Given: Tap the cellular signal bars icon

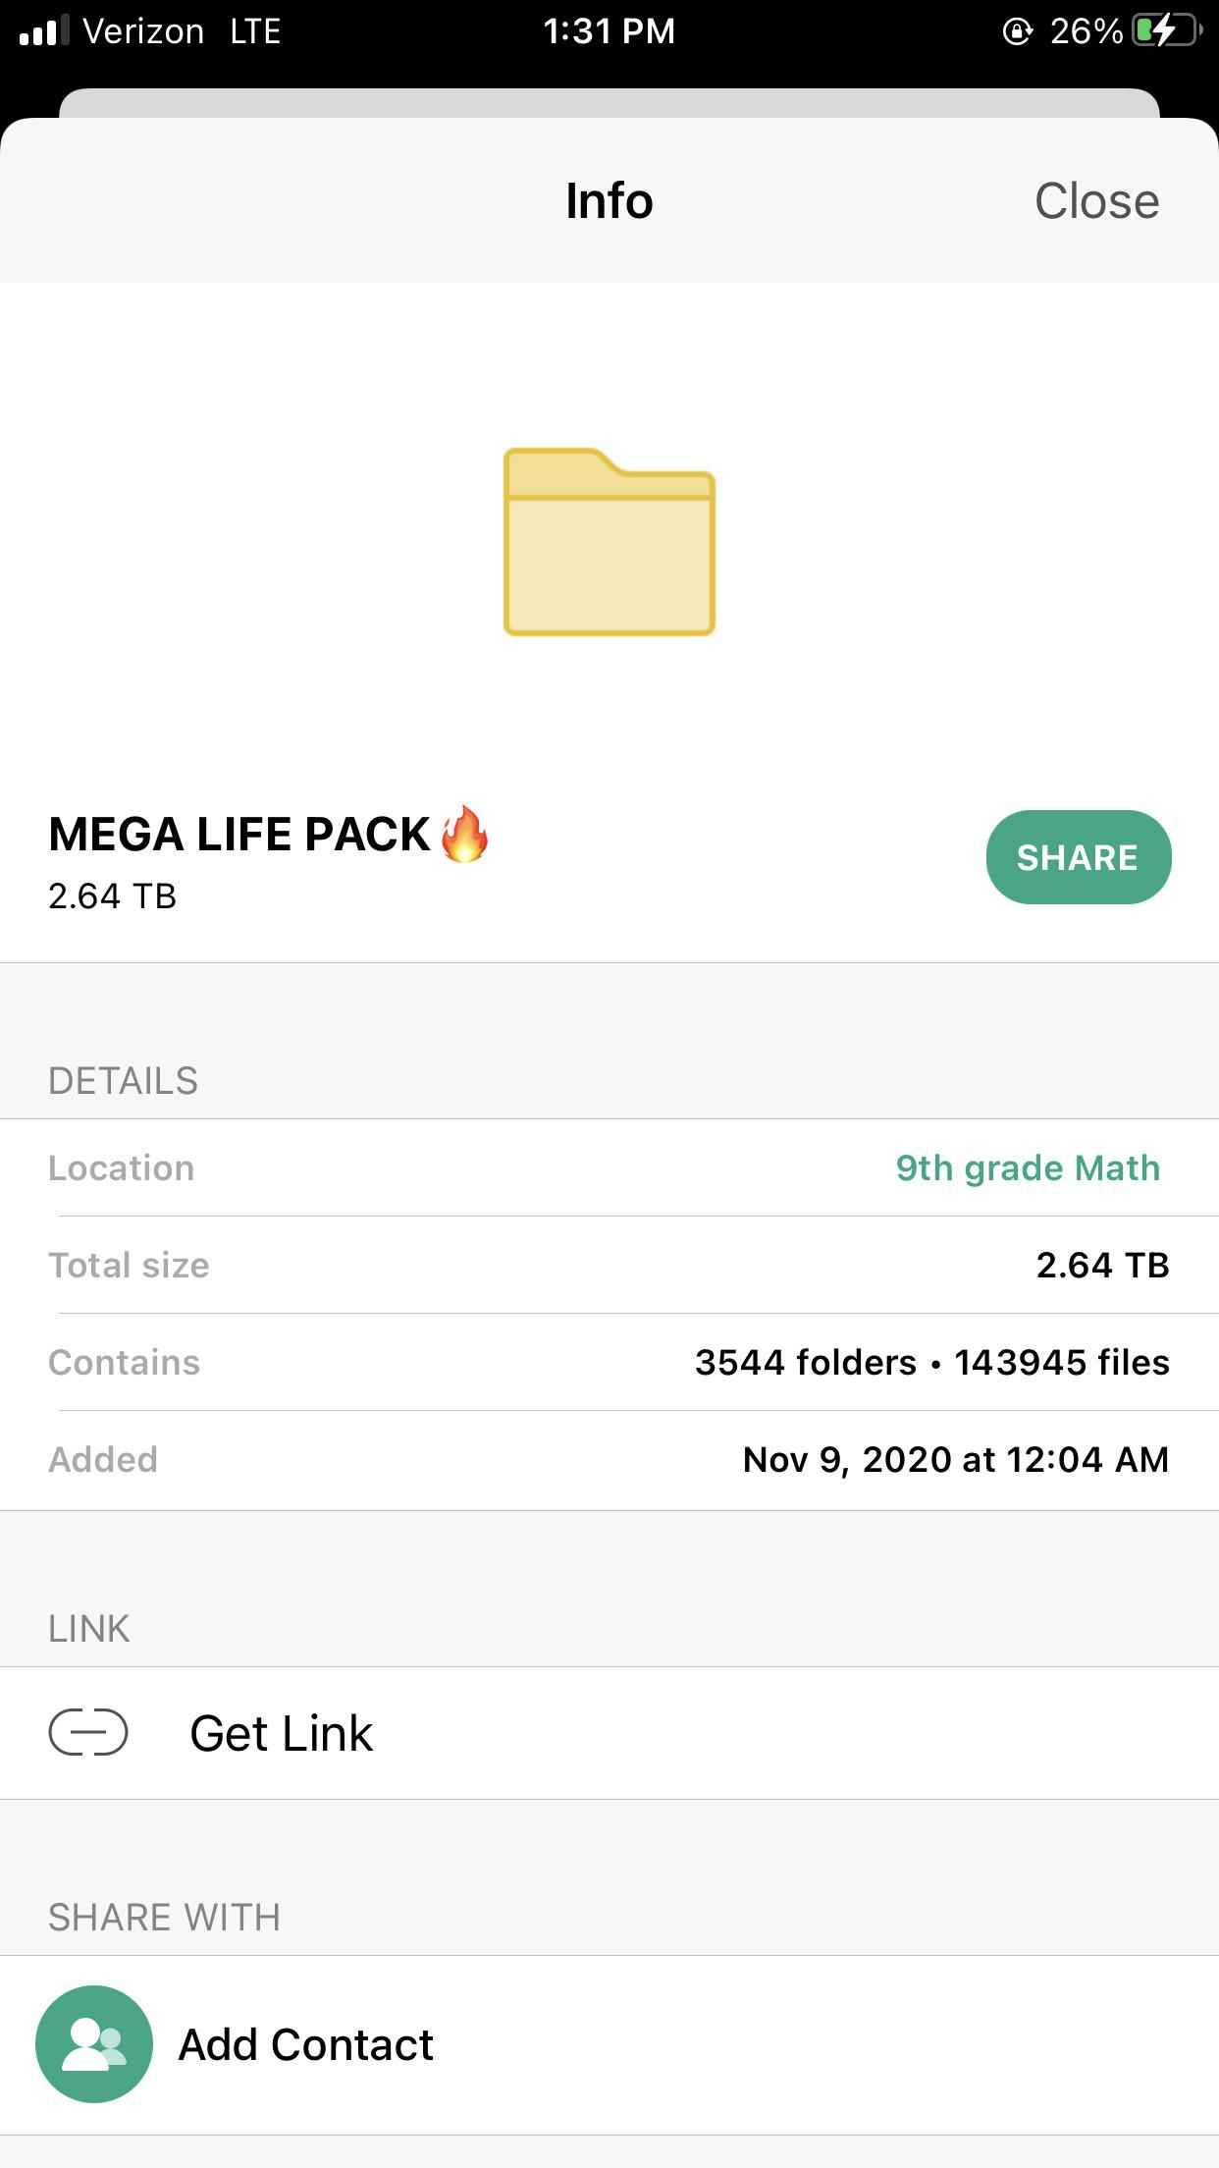Looking at the screenshot, I should 44,31.
